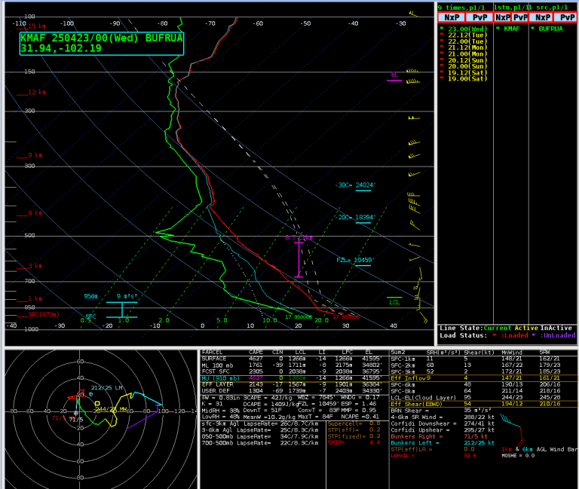The height and width of the screenshot is (489, 579).
Task: Click the cyan effective inflow layer bracket
Action: (x=122, y=310)
